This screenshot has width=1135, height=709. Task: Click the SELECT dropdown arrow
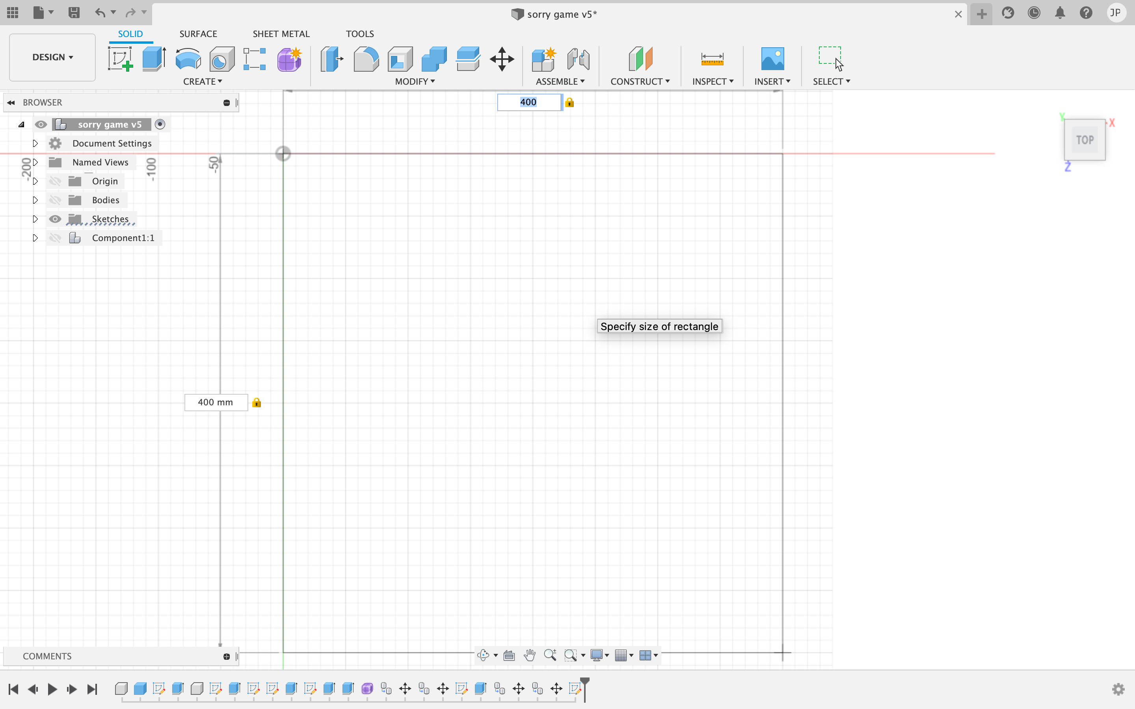point(847,82)
